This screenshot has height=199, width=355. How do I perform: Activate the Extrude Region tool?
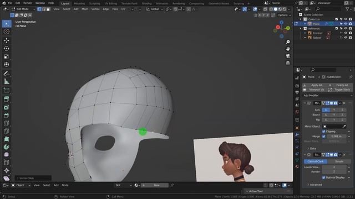click(x=6, y=91)
